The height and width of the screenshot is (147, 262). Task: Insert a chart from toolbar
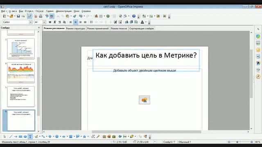[x=96, y=16]
